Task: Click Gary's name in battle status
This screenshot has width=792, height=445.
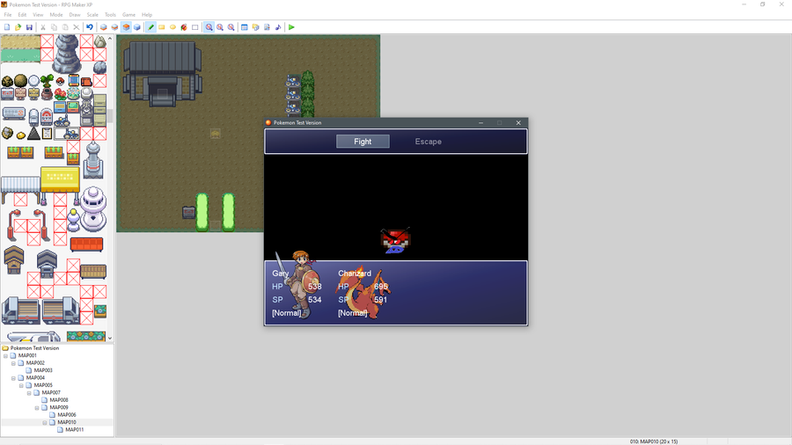Action: coord(281,274)
